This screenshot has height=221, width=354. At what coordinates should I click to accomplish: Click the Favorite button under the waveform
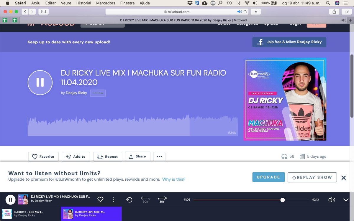click(43, 156)
